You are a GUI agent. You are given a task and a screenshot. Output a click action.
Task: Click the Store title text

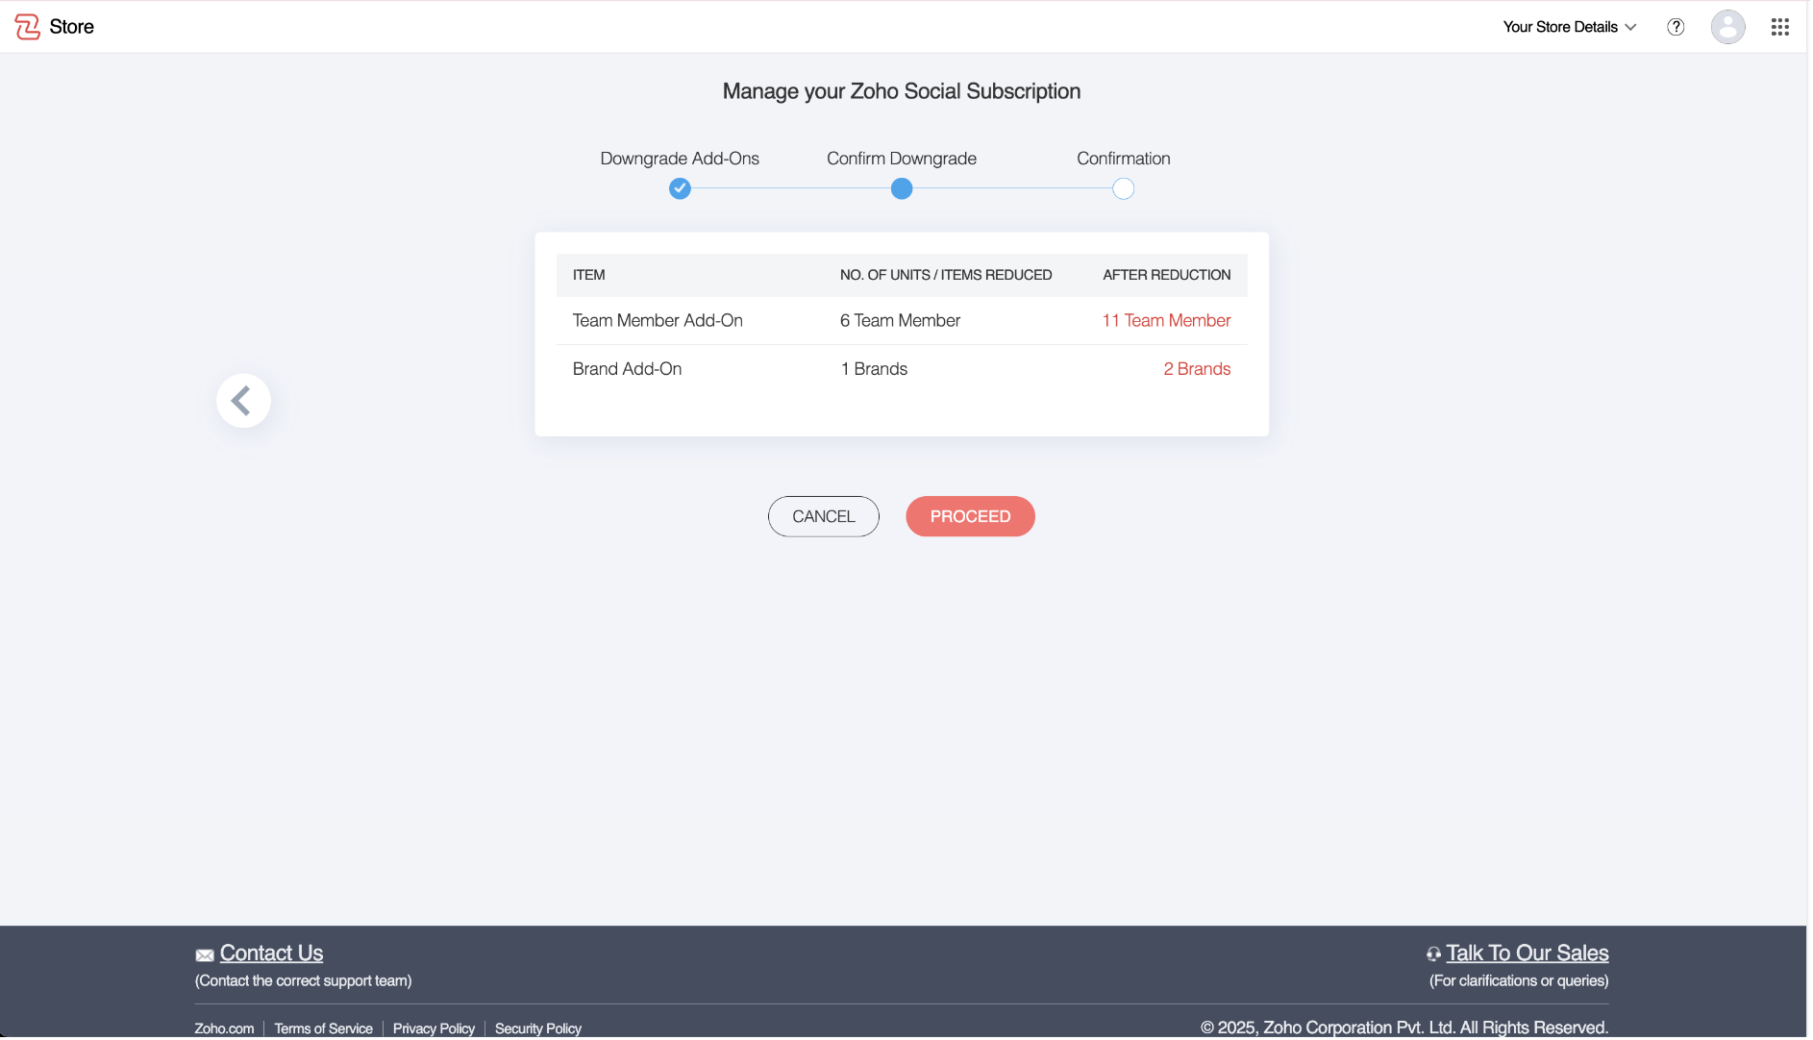[x=72, y=27]
